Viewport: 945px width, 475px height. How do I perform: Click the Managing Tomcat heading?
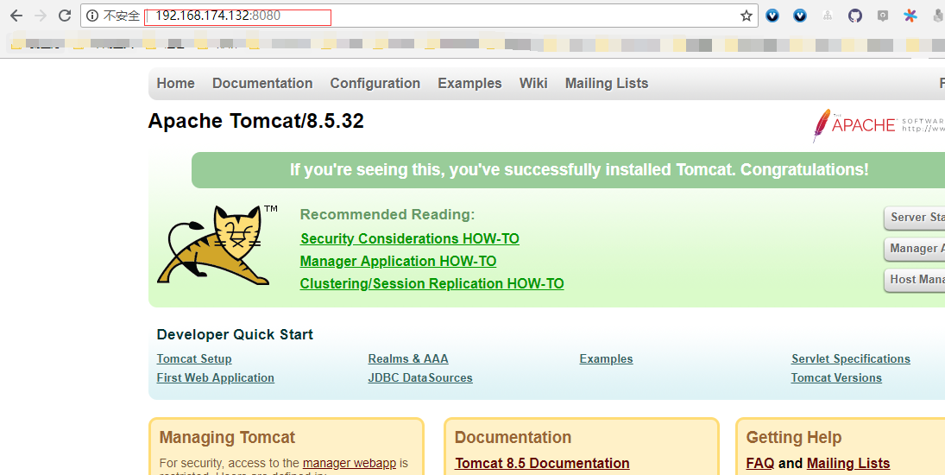pyautogui.click(x=227, y=437)
